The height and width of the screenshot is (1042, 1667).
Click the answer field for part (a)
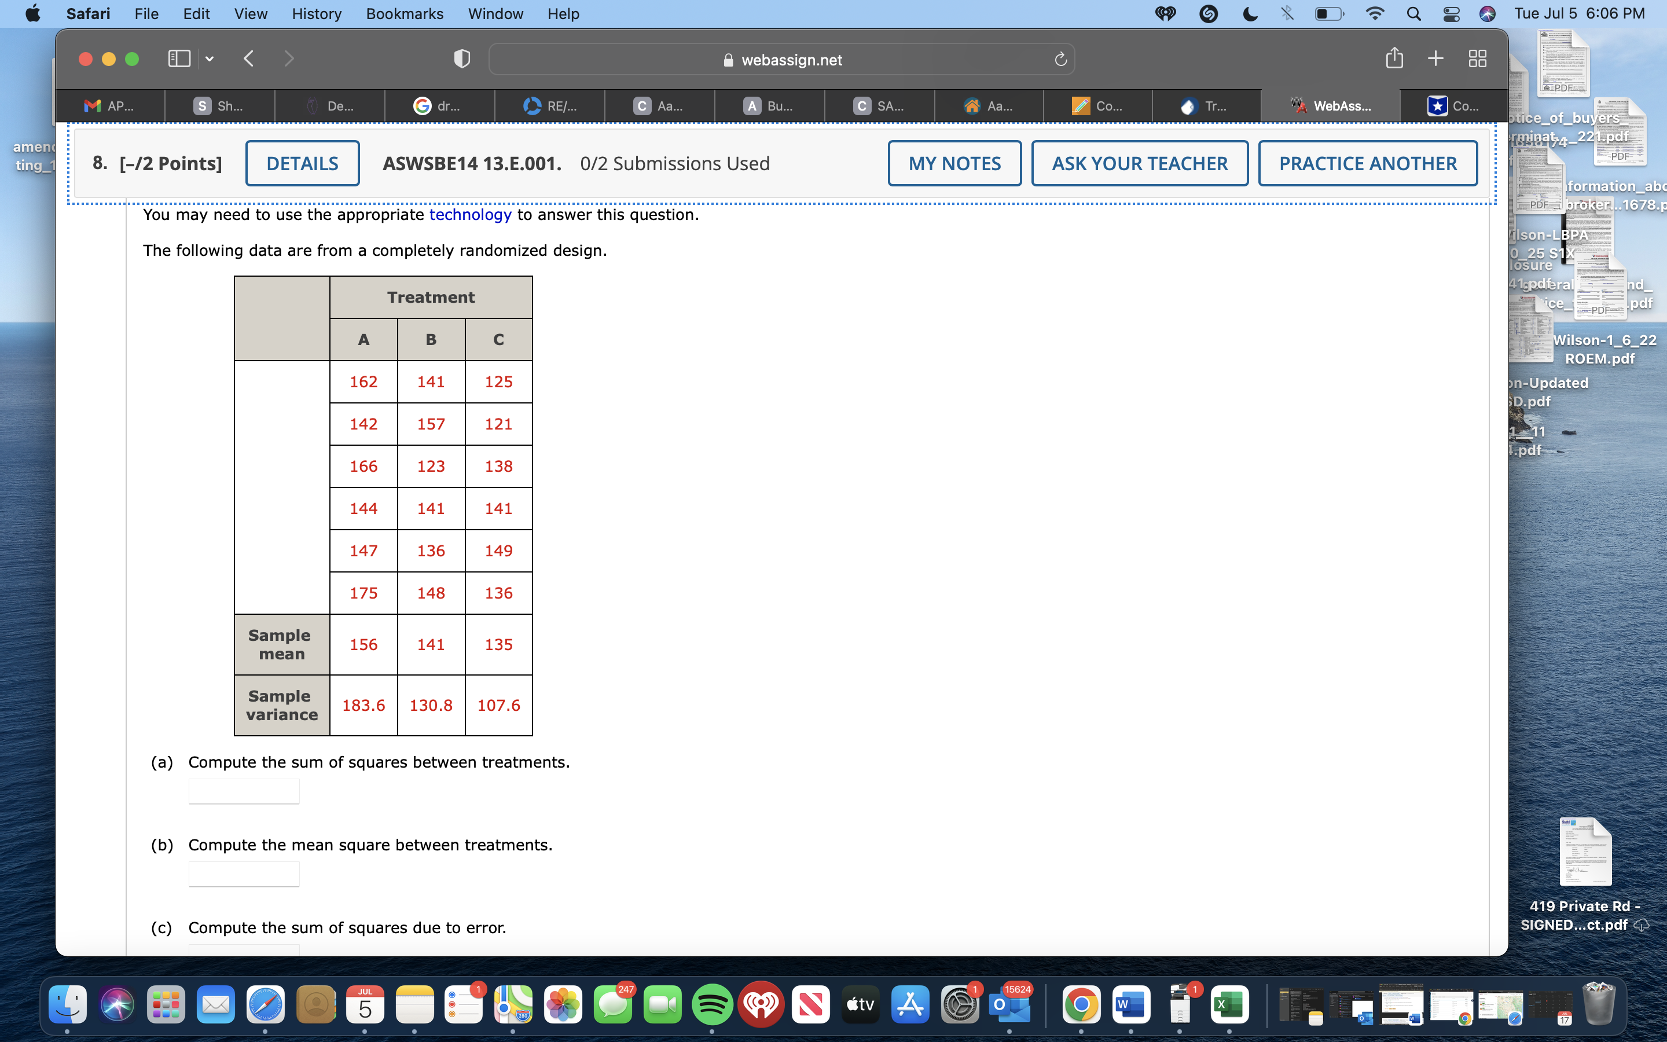(x=243, y=790)
